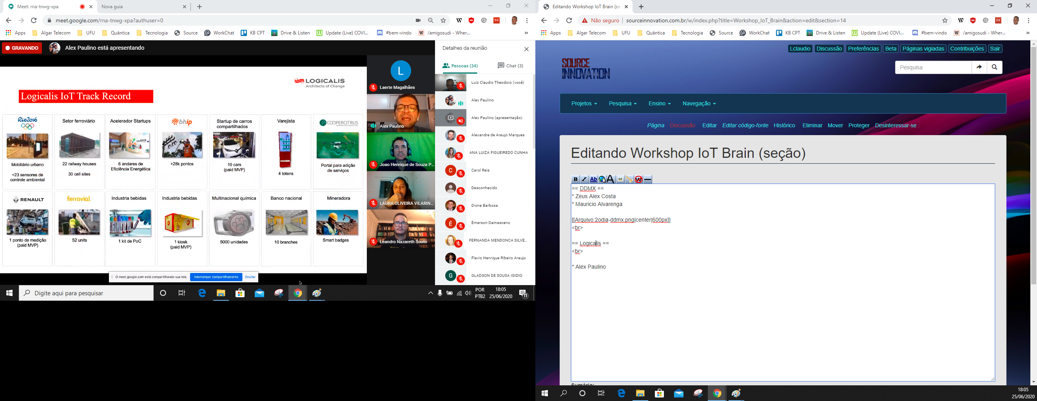
Task: Insert horizontal line from editor toolbar
Action: pos(648,179)
